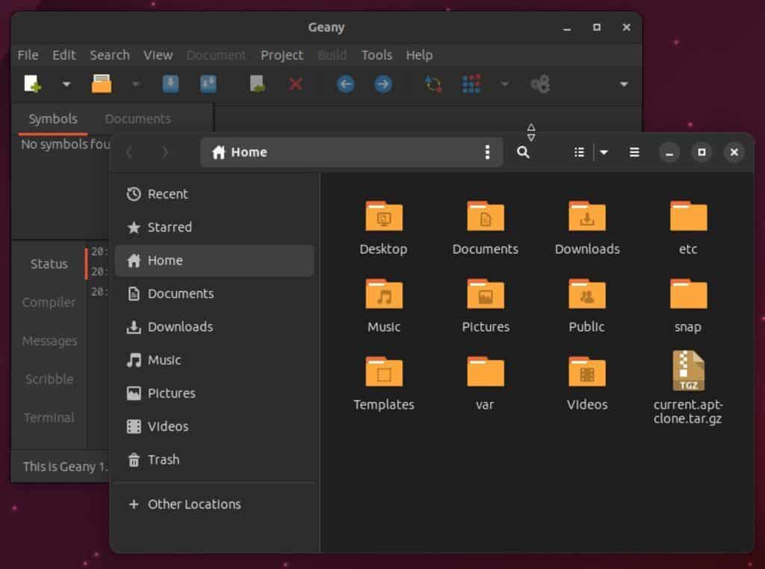Image resolution: width=765 pixels, height=569 pixels.
Task: Select Home in the Files sidebar
Action: pyautogui.click(x=214, y=261)
